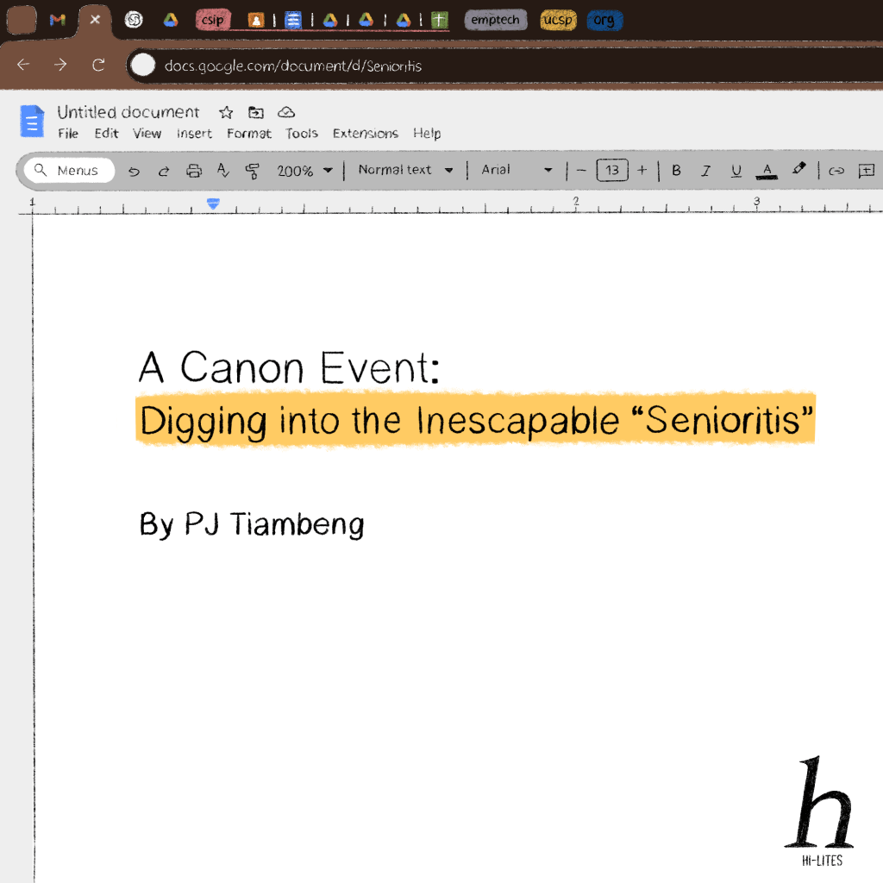The width and height of the screenshot is (883, 883).
Task: Print the document using the printer icon
Action: click(194, 171)
